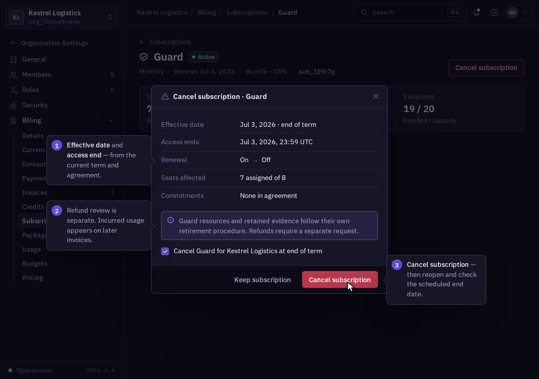Open Invoices under Billing
The width and height of the screenshot is (539, 379).
pos(67,192)
